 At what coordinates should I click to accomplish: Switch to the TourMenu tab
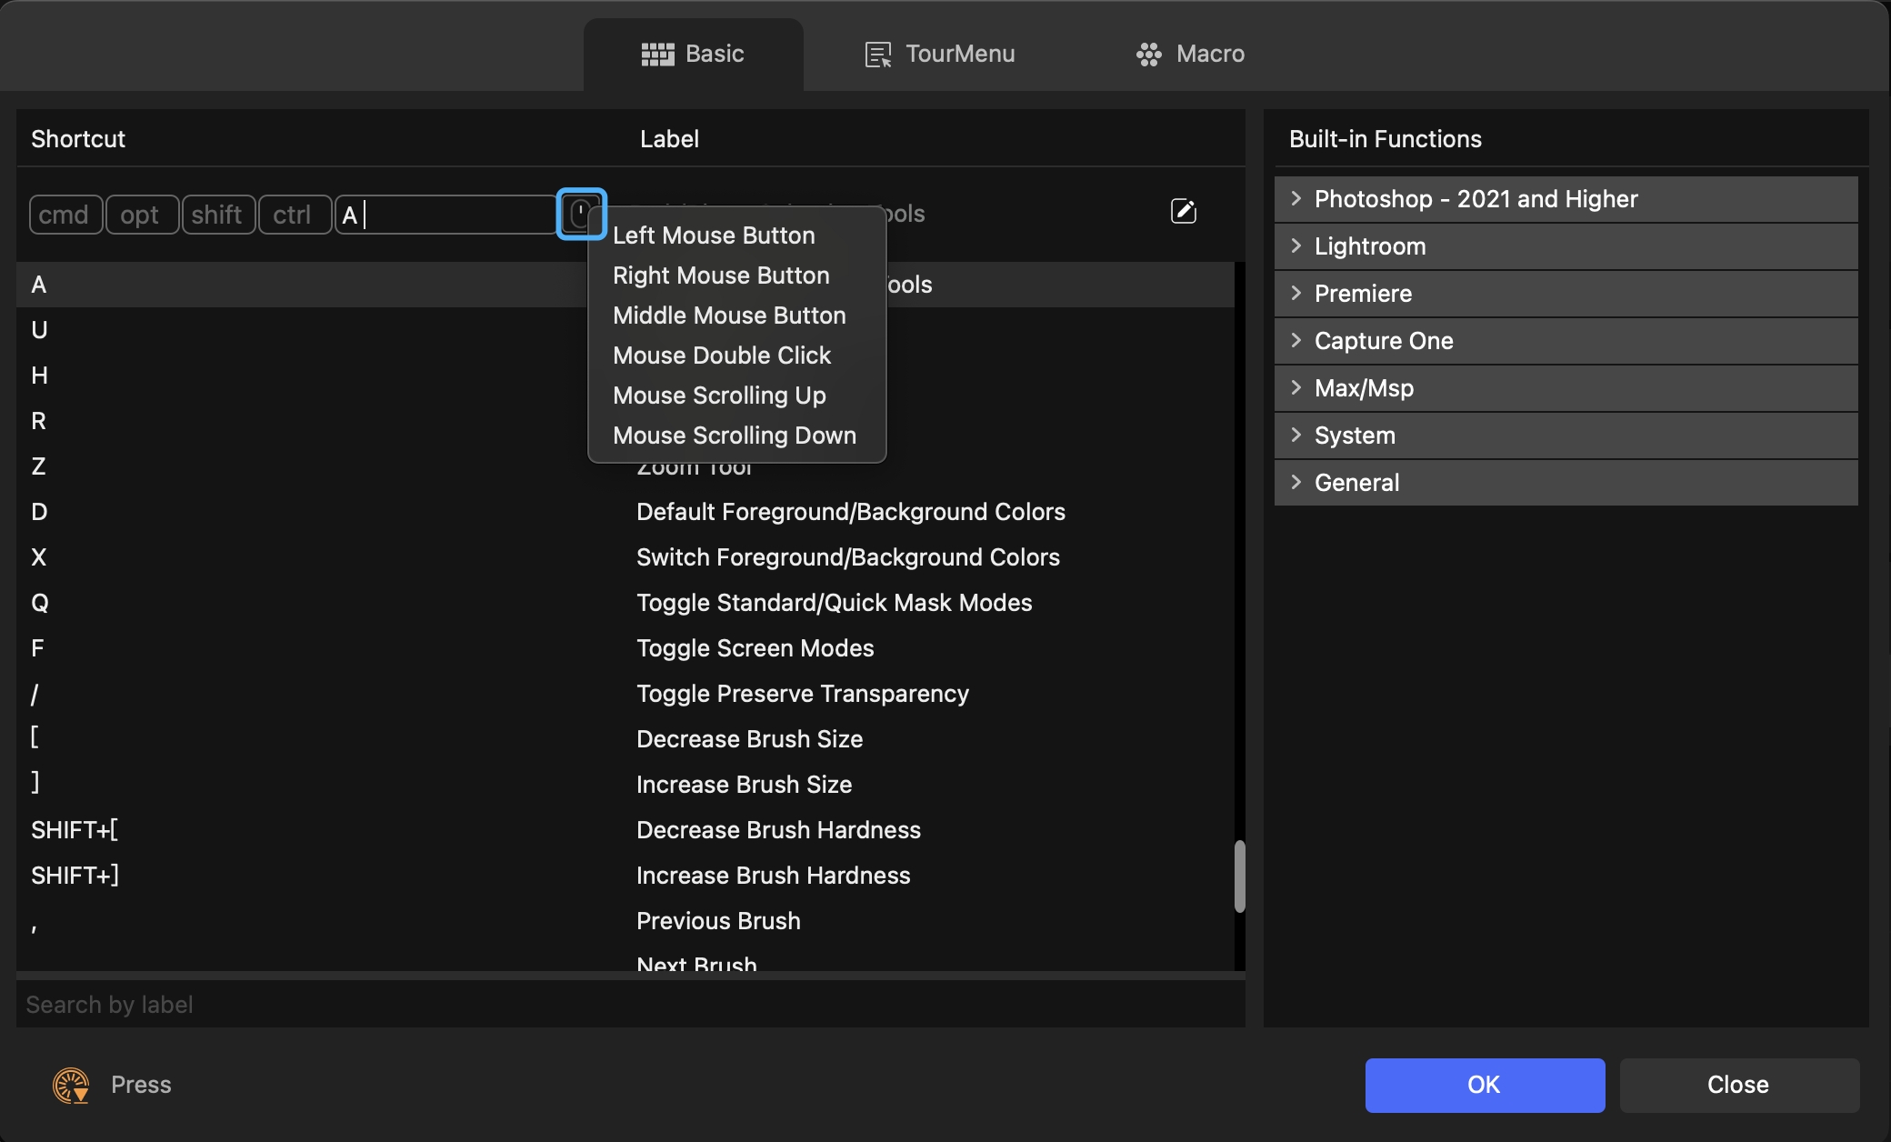click(x=939, y=55)
